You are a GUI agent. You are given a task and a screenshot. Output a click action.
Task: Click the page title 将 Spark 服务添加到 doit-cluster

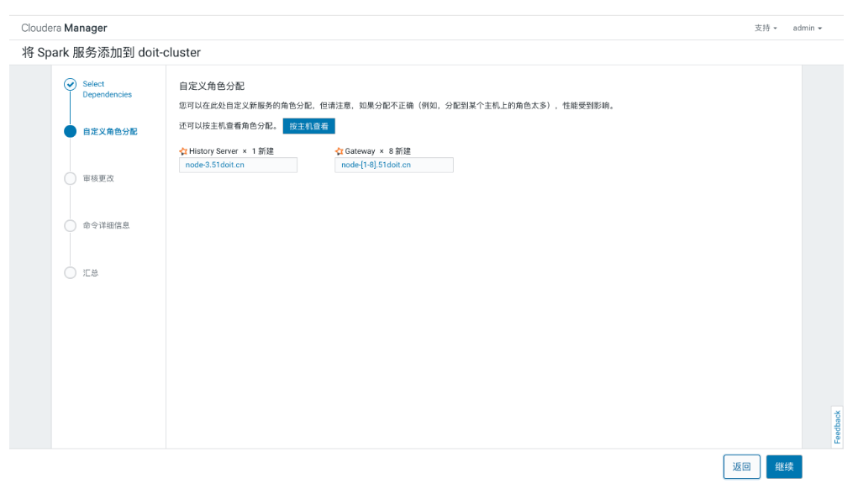click(x=111, y=52)
